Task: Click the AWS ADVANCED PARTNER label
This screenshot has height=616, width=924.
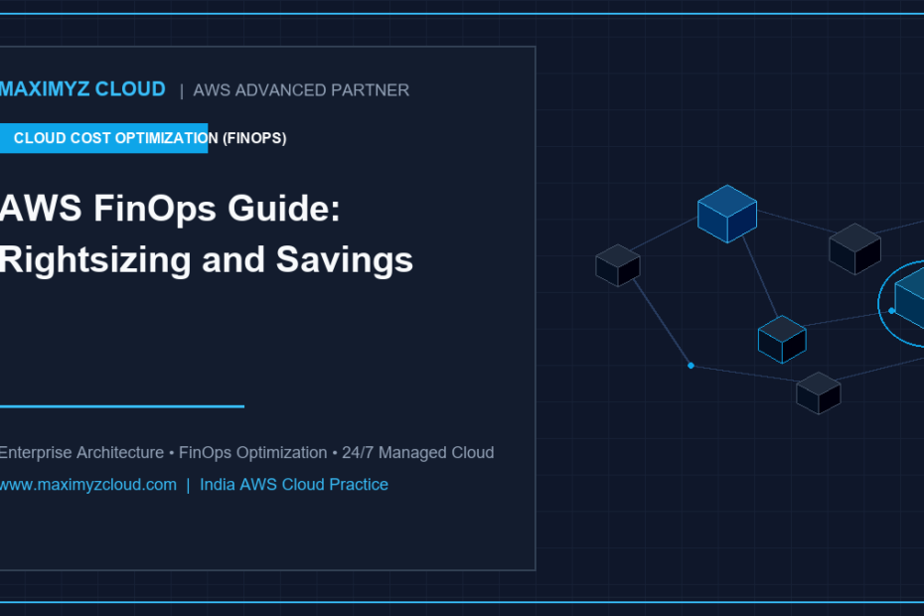Action: pos(301,90)
